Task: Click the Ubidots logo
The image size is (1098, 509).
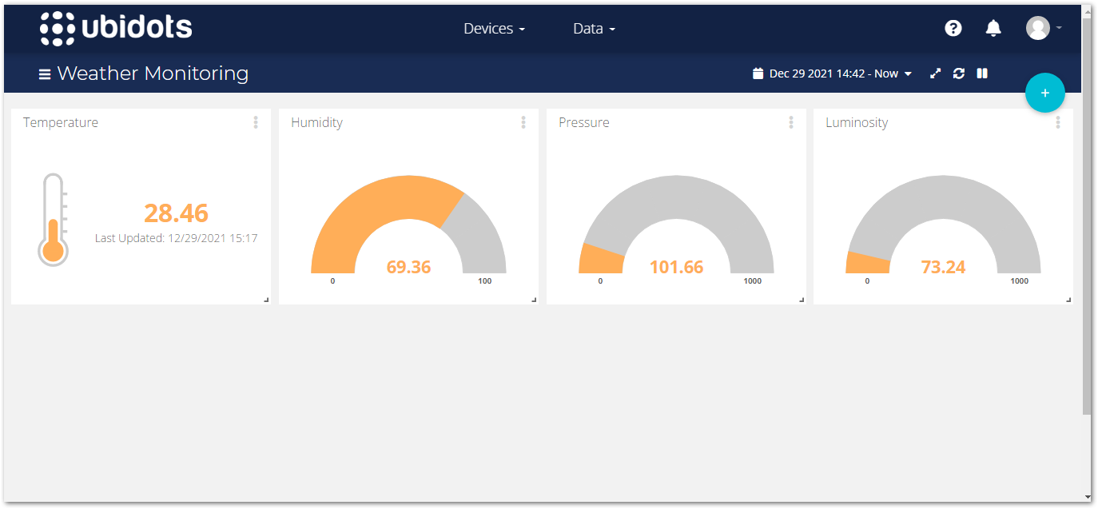Action: (116, 29)
